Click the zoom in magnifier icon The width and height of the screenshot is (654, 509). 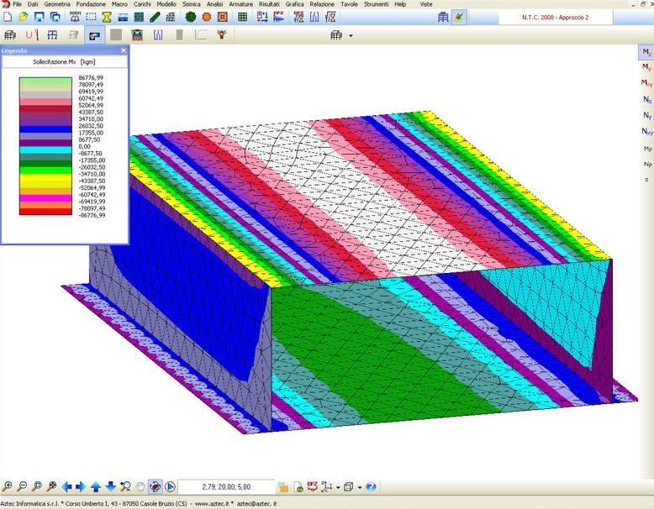click(8, 486)
